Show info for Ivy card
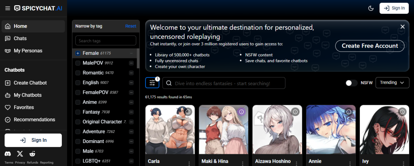This screenshot has height=166, width=414. (402, 112)
